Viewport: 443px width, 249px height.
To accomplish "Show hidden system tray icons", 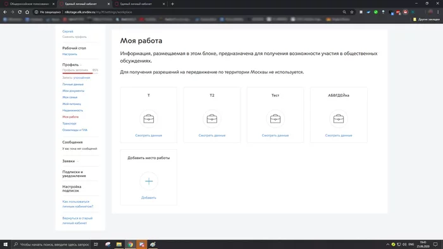I will click(x=387, y=245).
